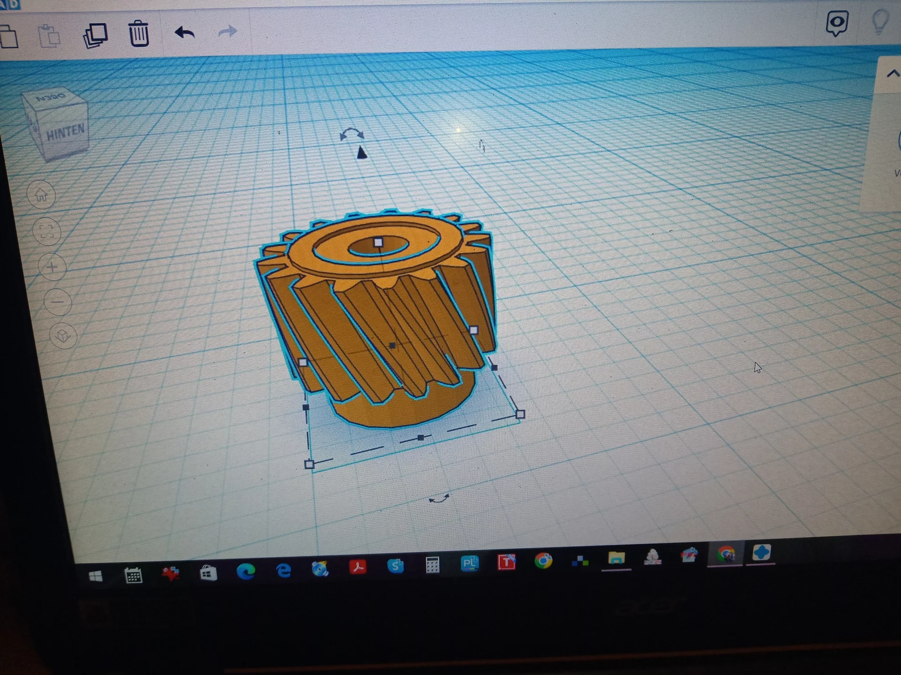Fit all in view button

(47, 231)
